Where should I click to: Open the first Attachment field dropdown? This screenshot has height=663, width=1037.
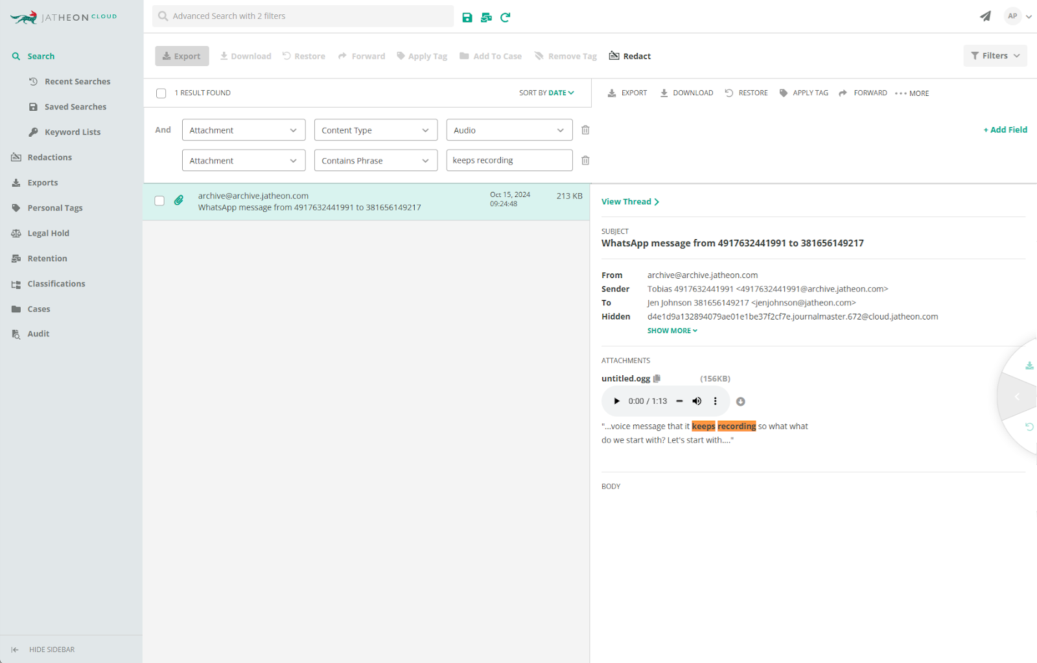[x=244, y=130]
